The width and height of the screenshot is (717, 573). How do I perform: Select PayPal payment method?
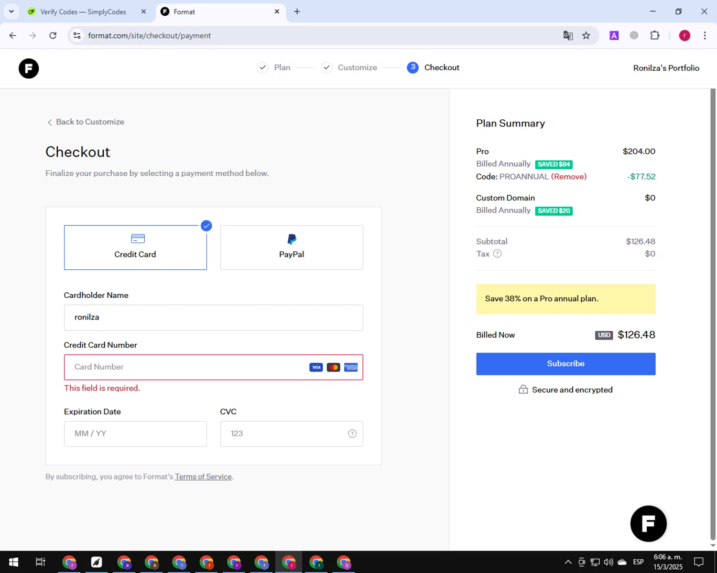tap(292, 247)
